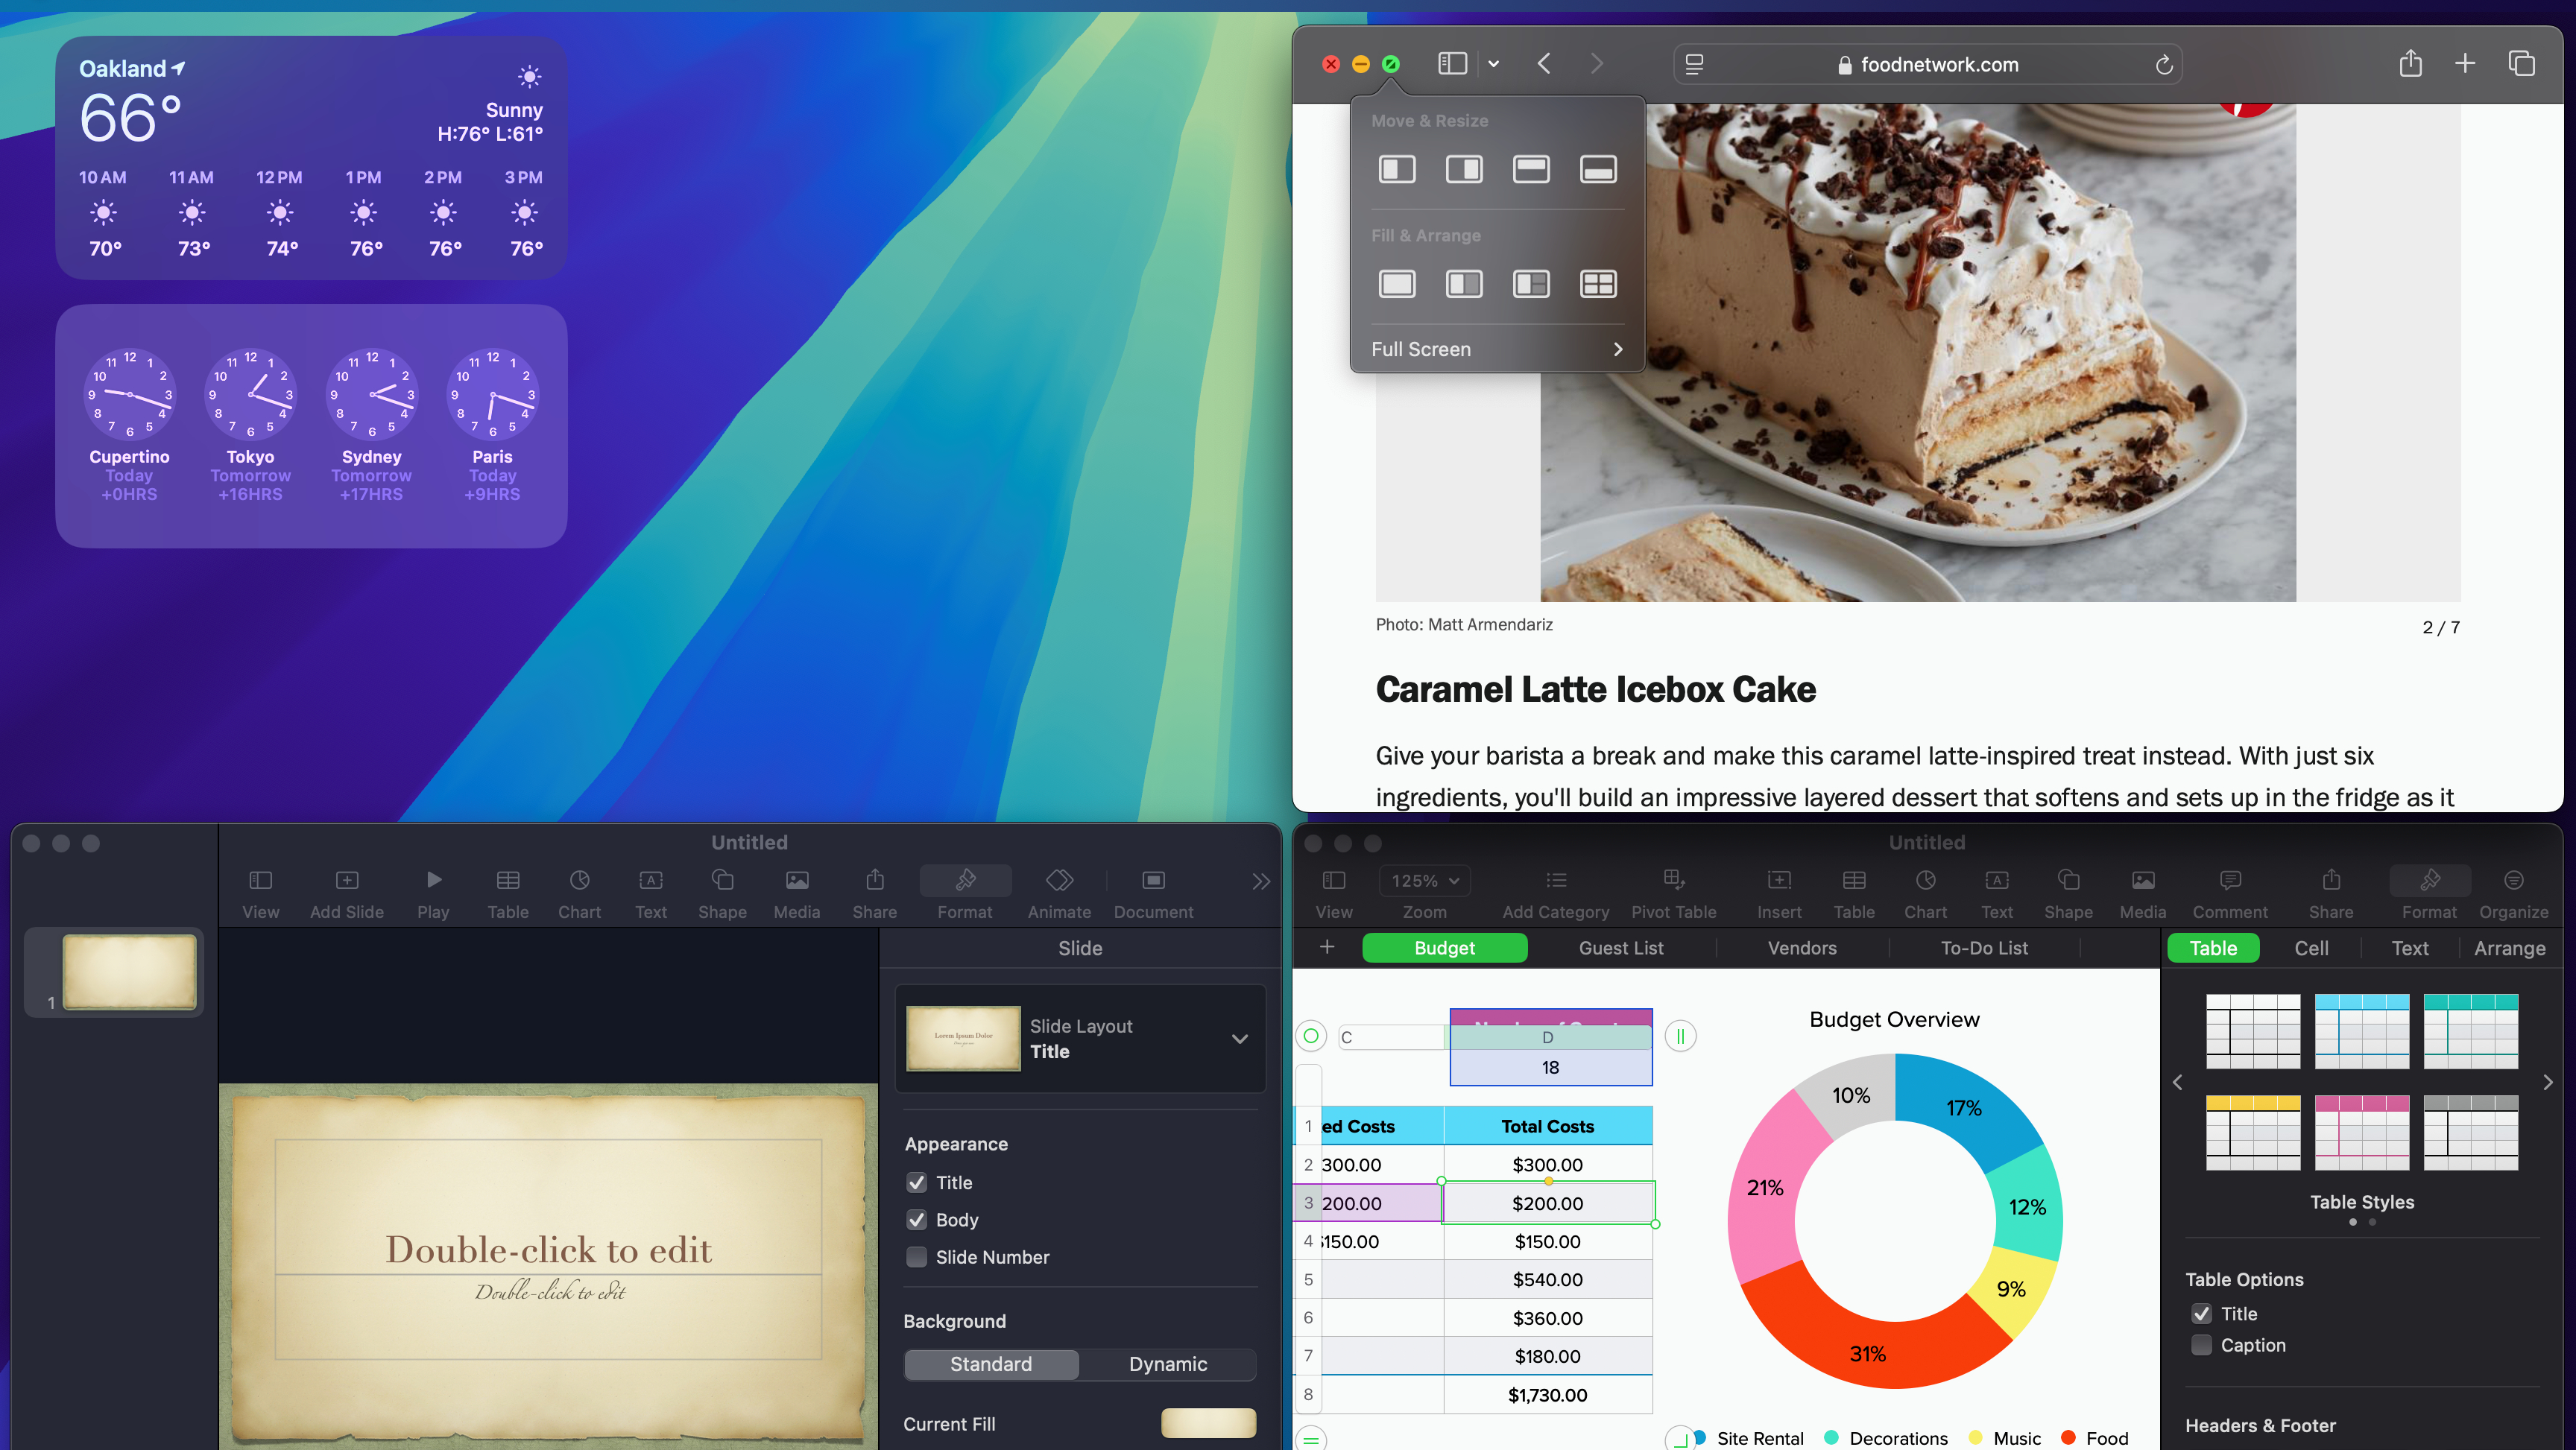This screenshot has width=2576, height=1450.
Task: Add a new sheet in Numbers
Action: pyautogui.click(x=1327, y=947)
